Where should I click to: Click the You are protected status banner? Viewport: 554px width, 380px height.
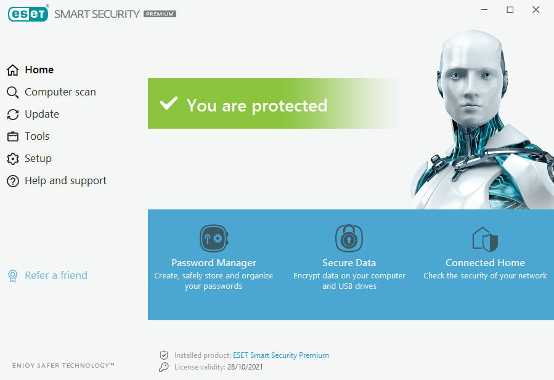point(273,103)
